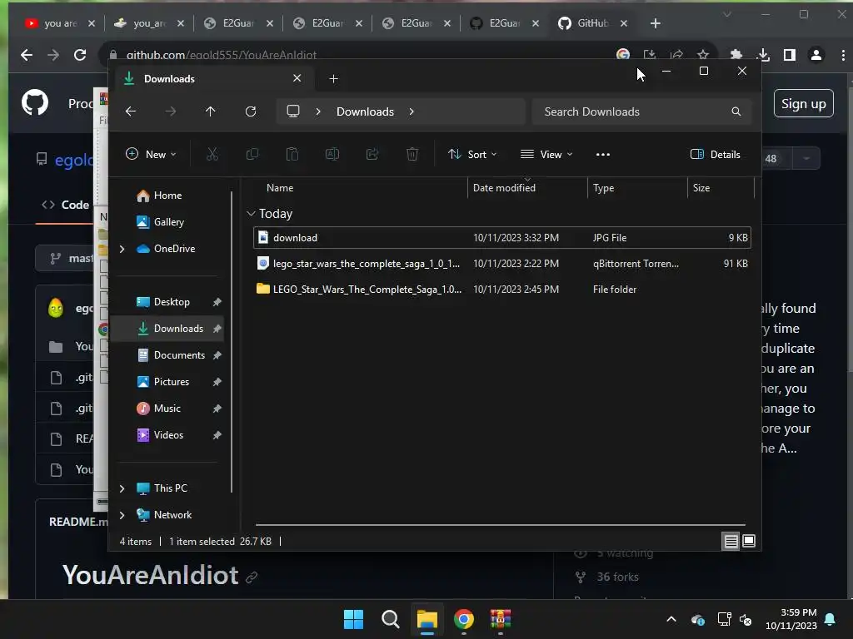
Task: Refresh the Downloads folder view
Action: point(251,111)
